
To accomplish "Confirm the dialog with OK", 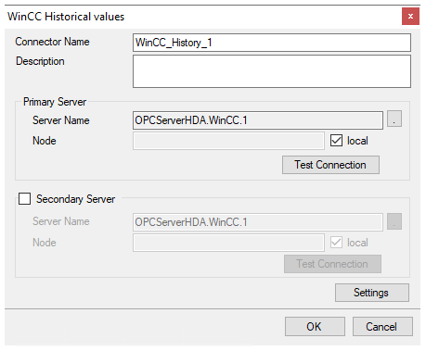I will coord(315,327).
